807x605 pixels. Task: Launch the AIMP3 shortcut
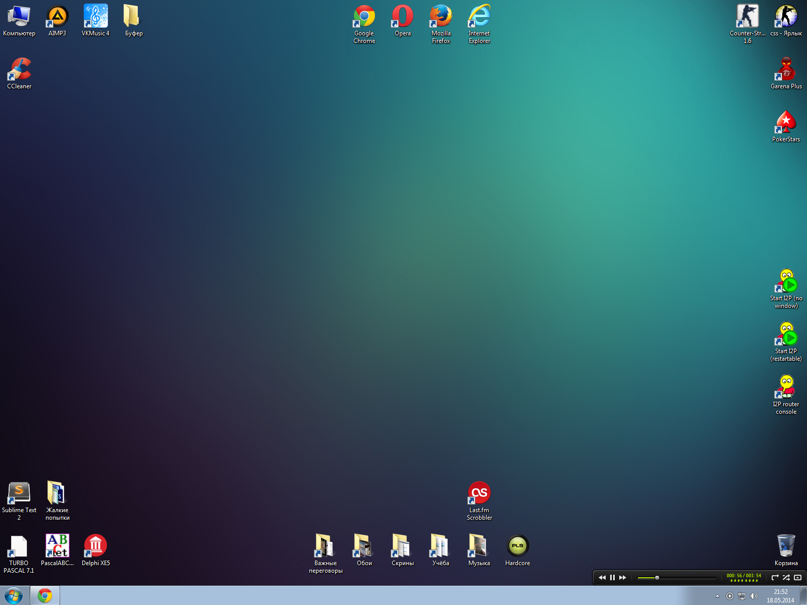[57, 20]
